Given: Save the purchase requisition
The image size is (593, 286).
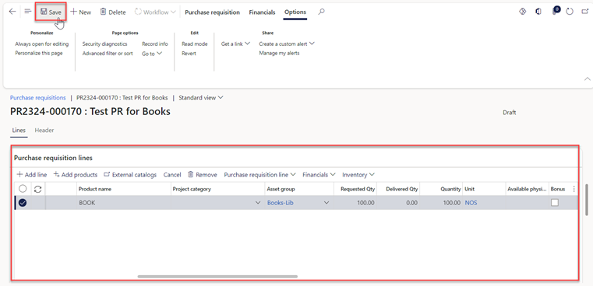Looking at the screenshot, I should coord(51,12).
